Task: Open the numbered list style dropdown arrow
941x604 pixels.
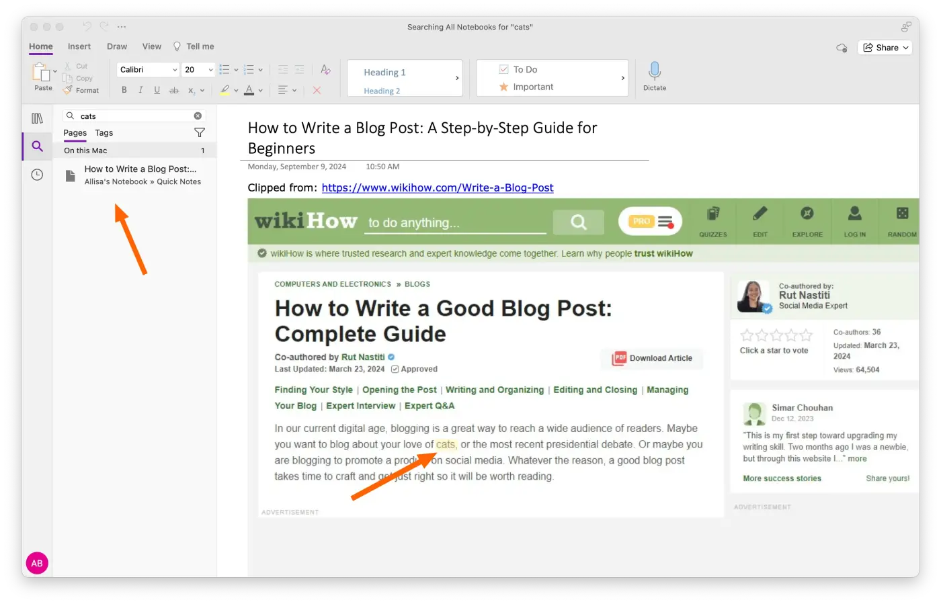Action: (260, 70)
